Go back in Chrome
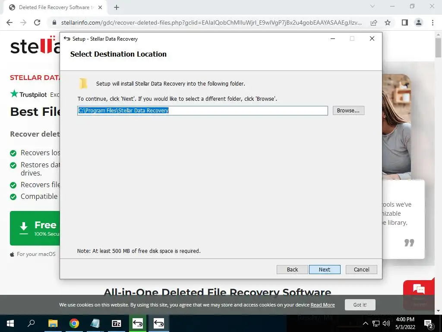The width and height of the screenshot is (442, 332). 9,22
